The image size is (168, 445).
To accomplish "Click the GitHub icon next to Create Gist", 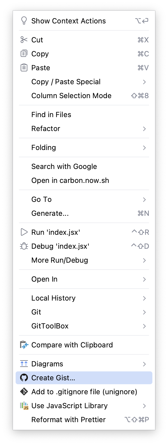I will [24, 378].
